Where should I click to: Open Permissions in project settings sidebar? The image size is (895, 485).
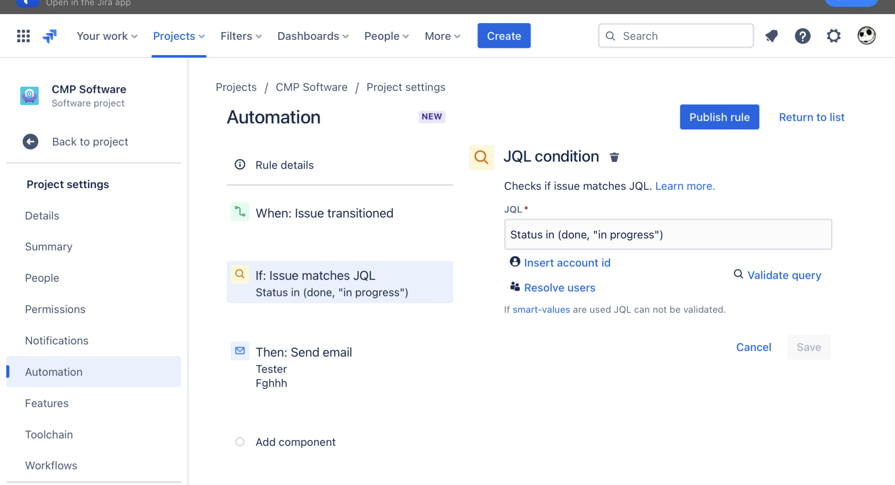[55, 309]
